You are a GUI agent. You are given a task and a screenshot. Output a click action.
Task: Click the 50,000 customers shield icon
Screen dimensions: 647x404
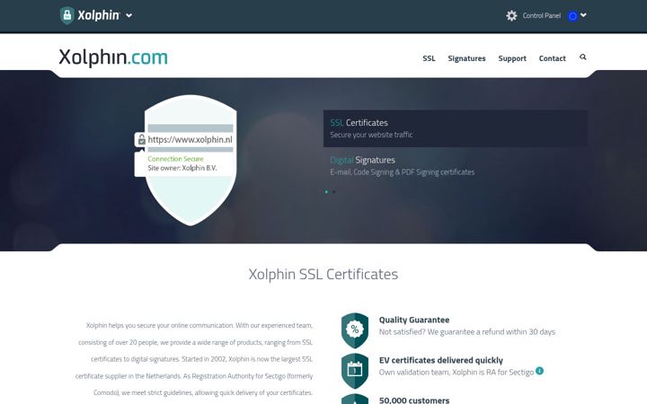tap(355, 399)
